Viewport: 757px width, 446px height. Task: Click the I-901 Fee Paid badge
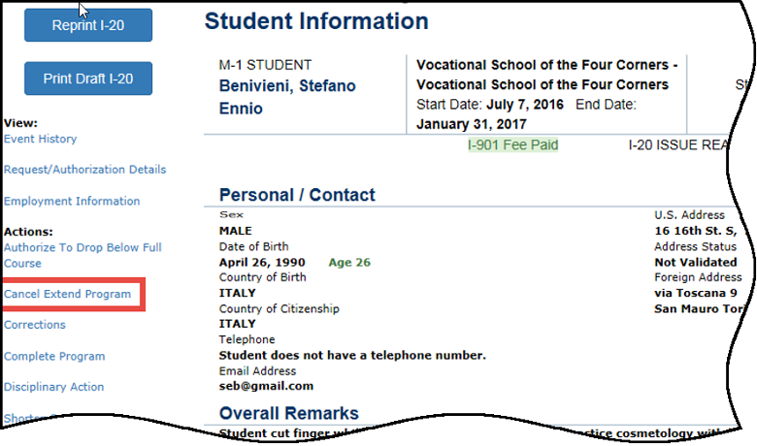pos(513,145)
